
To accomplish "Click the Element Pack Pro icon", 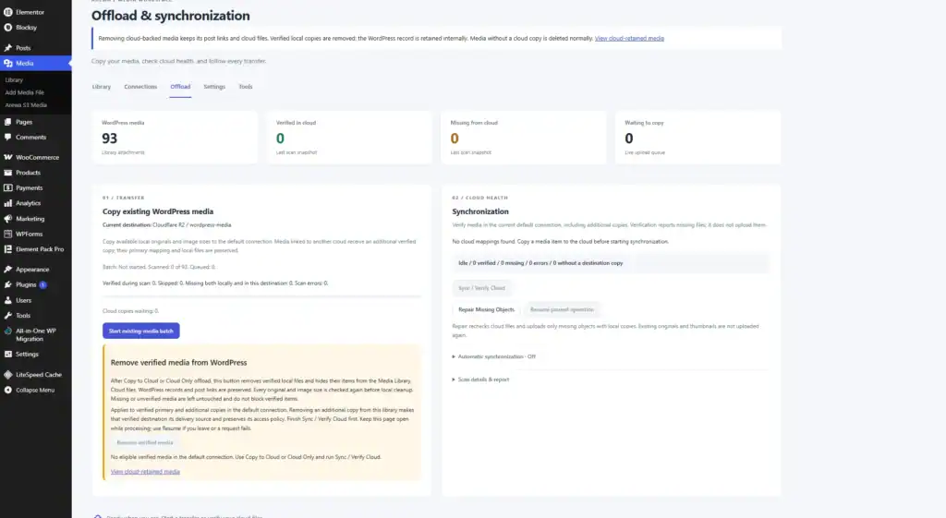I will point(7,249).
